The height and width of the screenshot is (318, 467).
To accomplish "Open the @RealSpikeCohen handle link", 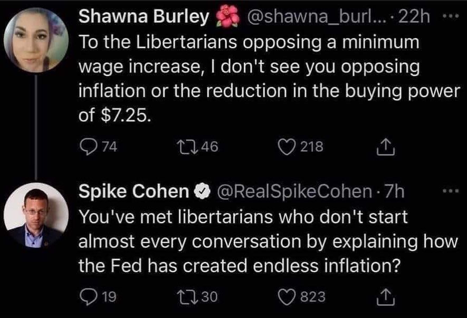I will (295, 191).
